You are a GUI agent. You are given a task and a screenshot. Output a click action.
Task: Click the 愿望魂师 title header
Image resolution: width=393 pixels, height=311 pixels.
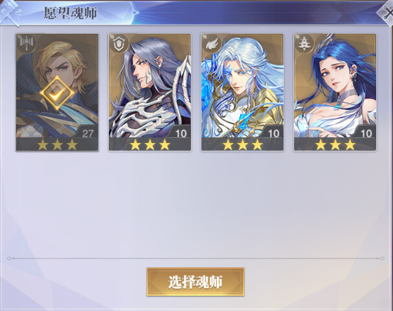pyautogui.click(x=71, y=13)
